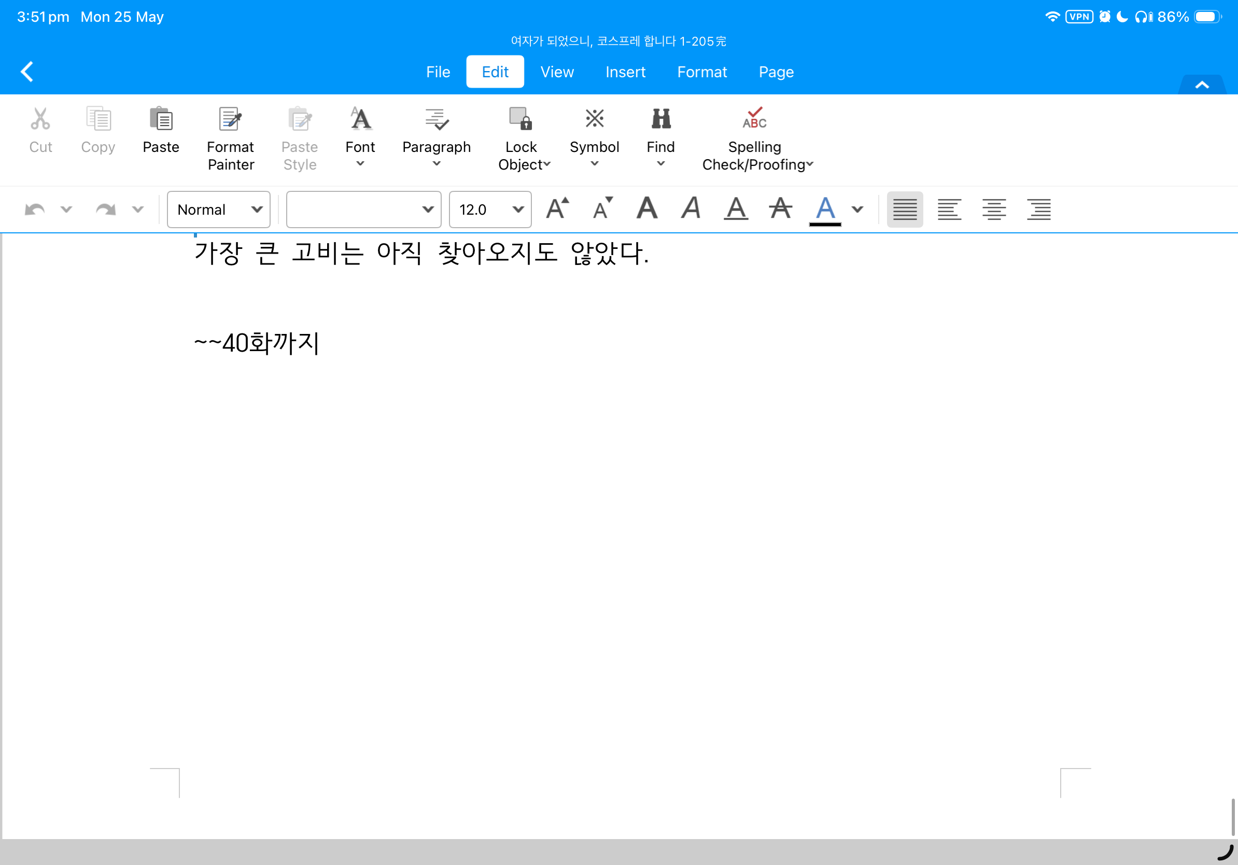Go back with the left arrow
The height and width of the screenshot is (865, 1238).
click(x=27, y=71)
